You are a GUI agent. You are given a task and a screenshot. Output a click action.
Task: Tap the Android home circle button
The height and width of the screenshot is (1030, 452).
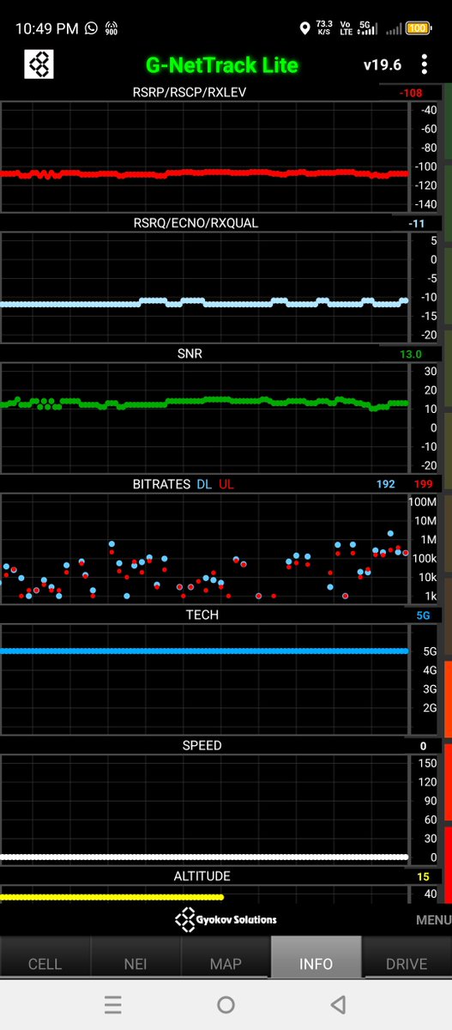(226, 1004)
